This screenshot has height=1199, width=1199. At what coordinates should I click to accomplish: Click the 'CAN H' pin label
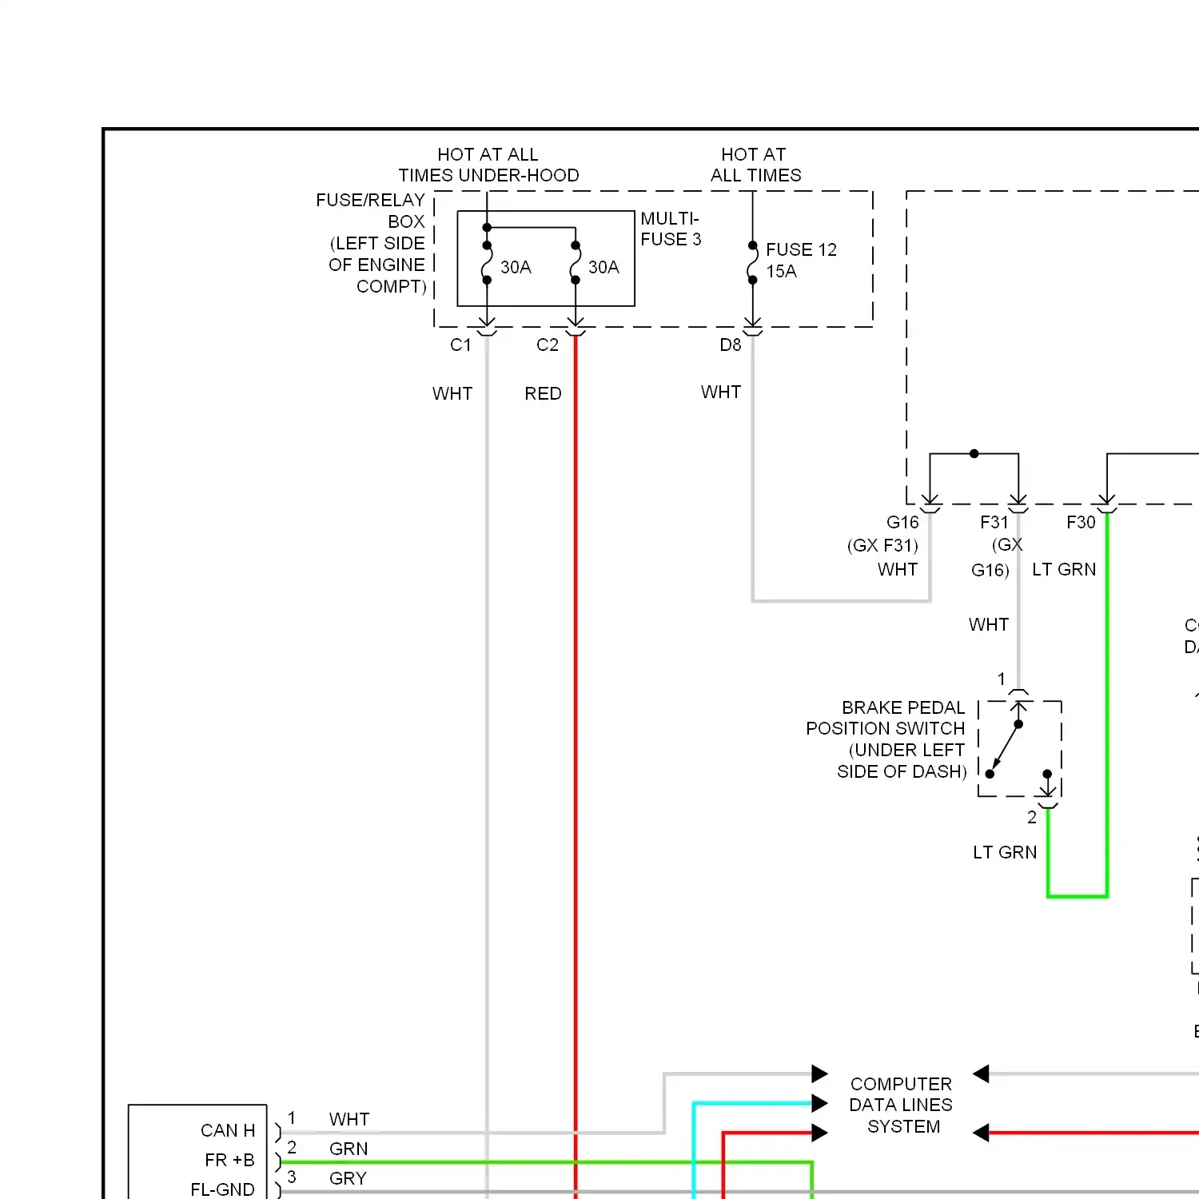[x=228, y=1131]
